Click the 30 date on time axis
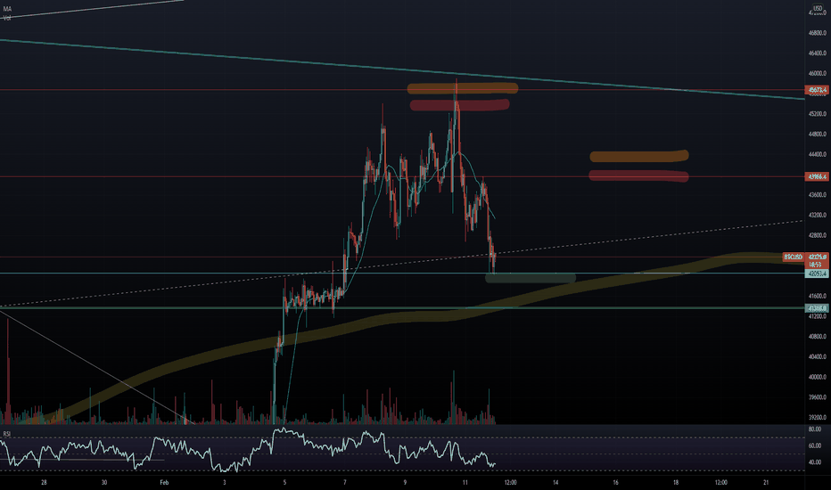831x490 pixels. coord(104,483)
